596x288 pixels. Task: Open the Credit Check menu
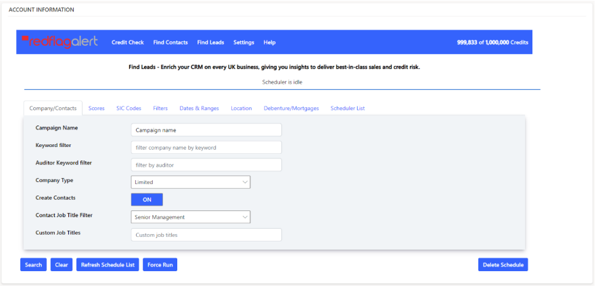[128, 42]
